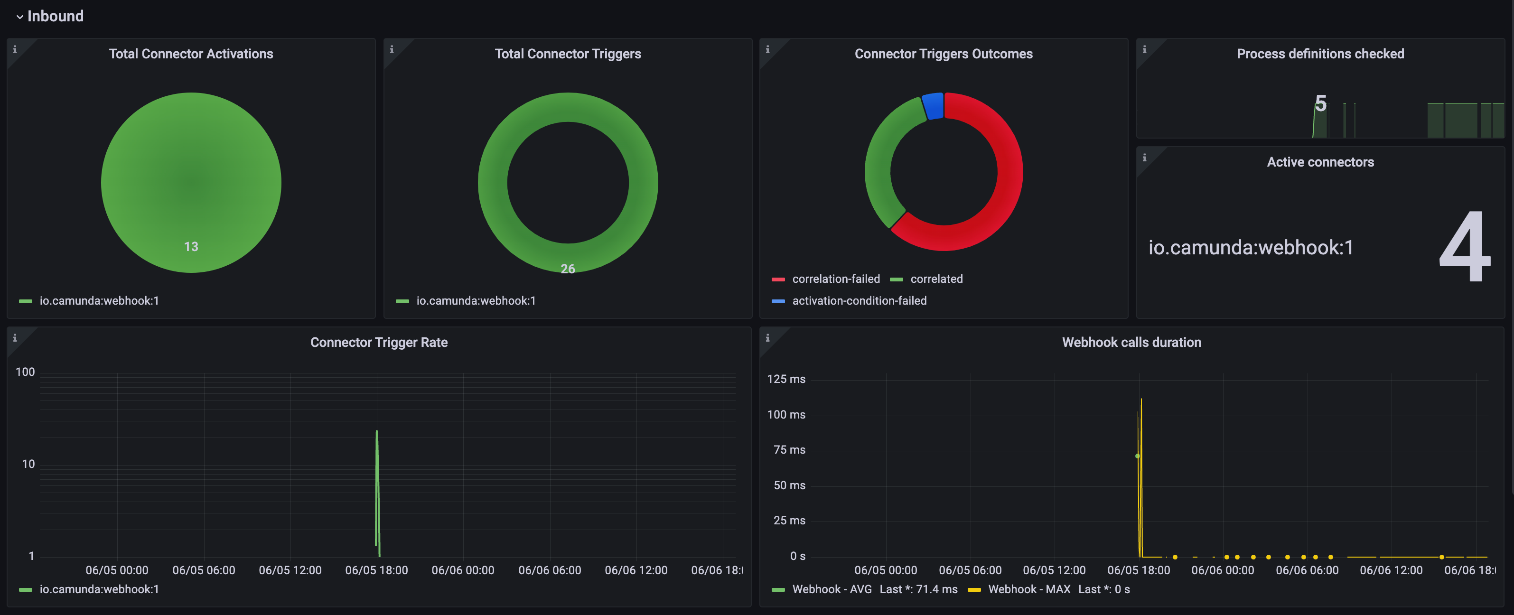The image size is (1514, 615).
Task: Open the Connector Triggers Outcomes info icon
Action: (x=768, y=50)
